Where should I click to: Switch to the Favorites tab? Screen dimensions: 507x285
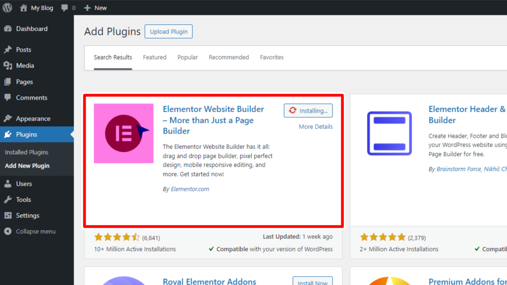click(271, 57)
